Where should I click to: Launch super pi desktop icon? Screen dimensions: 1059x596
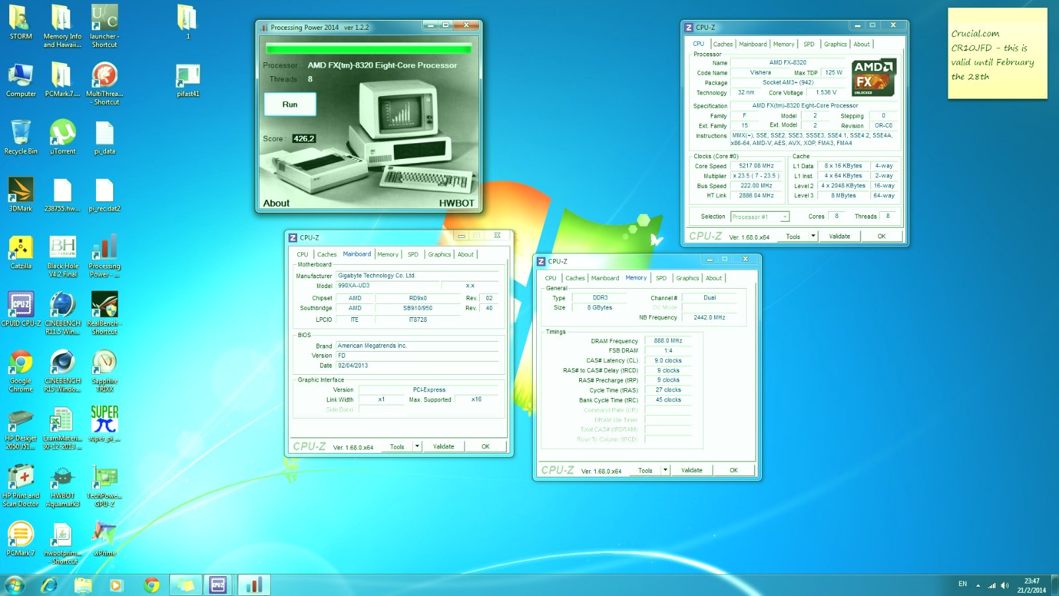pos(105,424)
